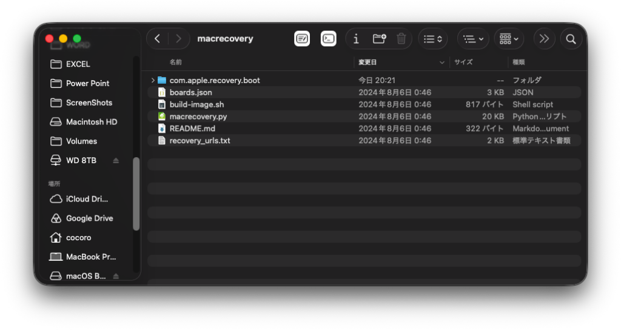Select the macrecovery.py file name
The width and height of the screenshot is (621, 330).
pyautogui.click(x=198, y=116)
